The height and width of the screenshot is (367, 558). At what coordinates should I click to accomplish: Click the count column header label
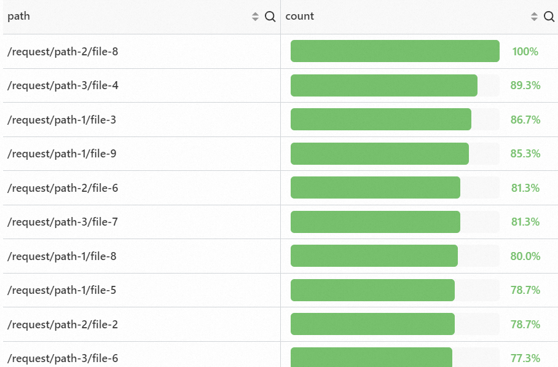click(300, 17)
